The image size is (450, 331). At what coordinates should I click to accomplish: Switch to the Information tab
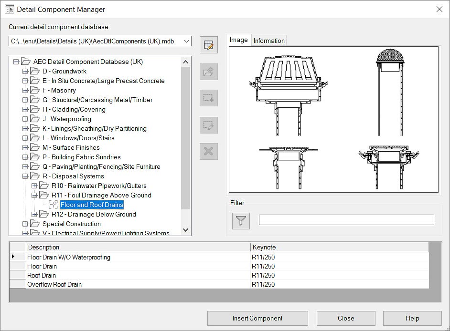pyautogui.click(x=269, y=41)
